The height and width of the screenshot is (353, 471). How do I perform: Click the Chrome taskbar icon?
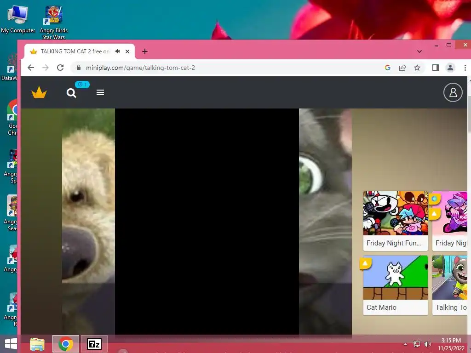(x=66, y=344)
